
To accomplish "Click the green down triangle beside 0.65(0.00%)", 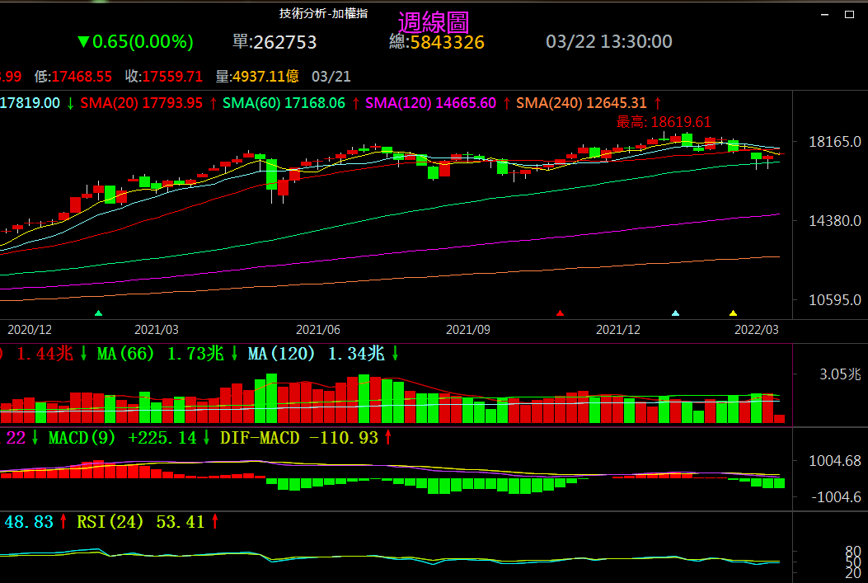I will click(82, 42).
